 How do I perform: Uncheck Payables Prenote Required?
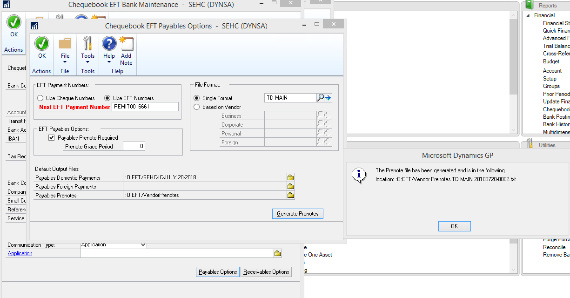pos(51,137)
